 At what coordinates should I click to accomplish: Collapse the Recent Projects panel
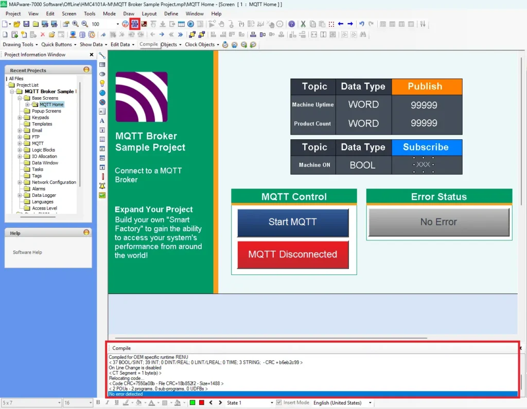point(86,70)
